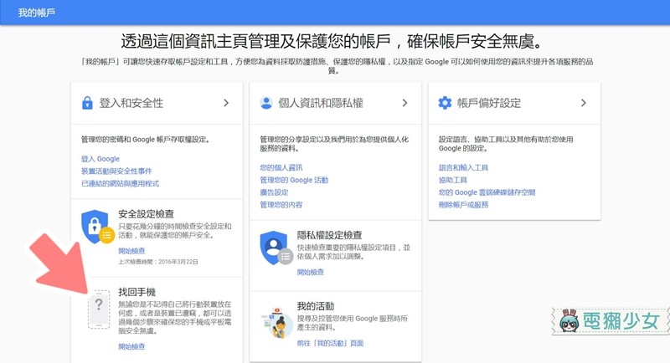This screenshot has height=363, width=670.
Task: Open the 管理您的 Google 活動 link
Action: tap(294, 180)
